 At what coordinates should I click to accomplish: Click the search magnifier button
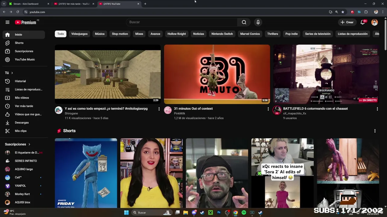click(x=244, y=22)
